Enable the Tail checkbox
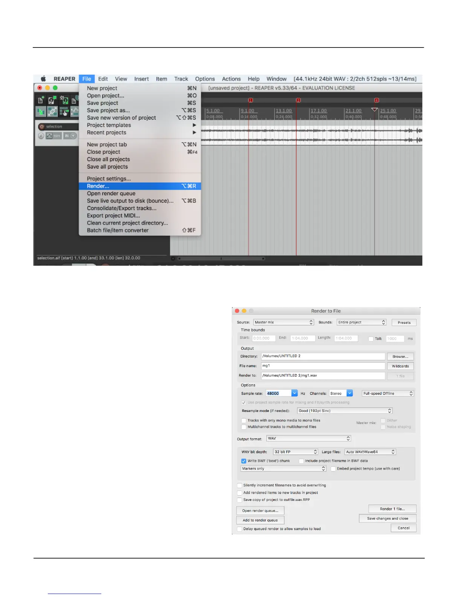Viewport: 461px width, 597px height. [x=371, y=339]
